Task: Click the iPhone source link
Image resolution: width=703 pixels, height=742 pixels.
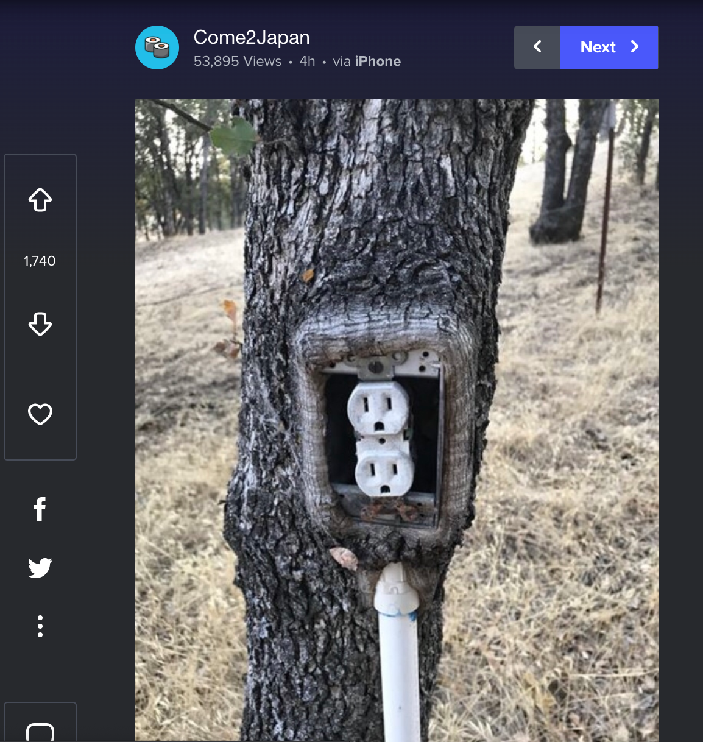Action: (x=378, y=62)
